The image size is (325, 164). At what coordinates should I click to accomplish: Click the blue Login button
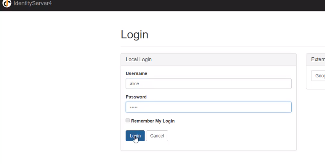(135, 136)
